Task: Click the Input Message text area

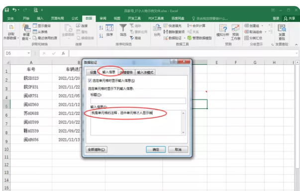Action: 136,123
